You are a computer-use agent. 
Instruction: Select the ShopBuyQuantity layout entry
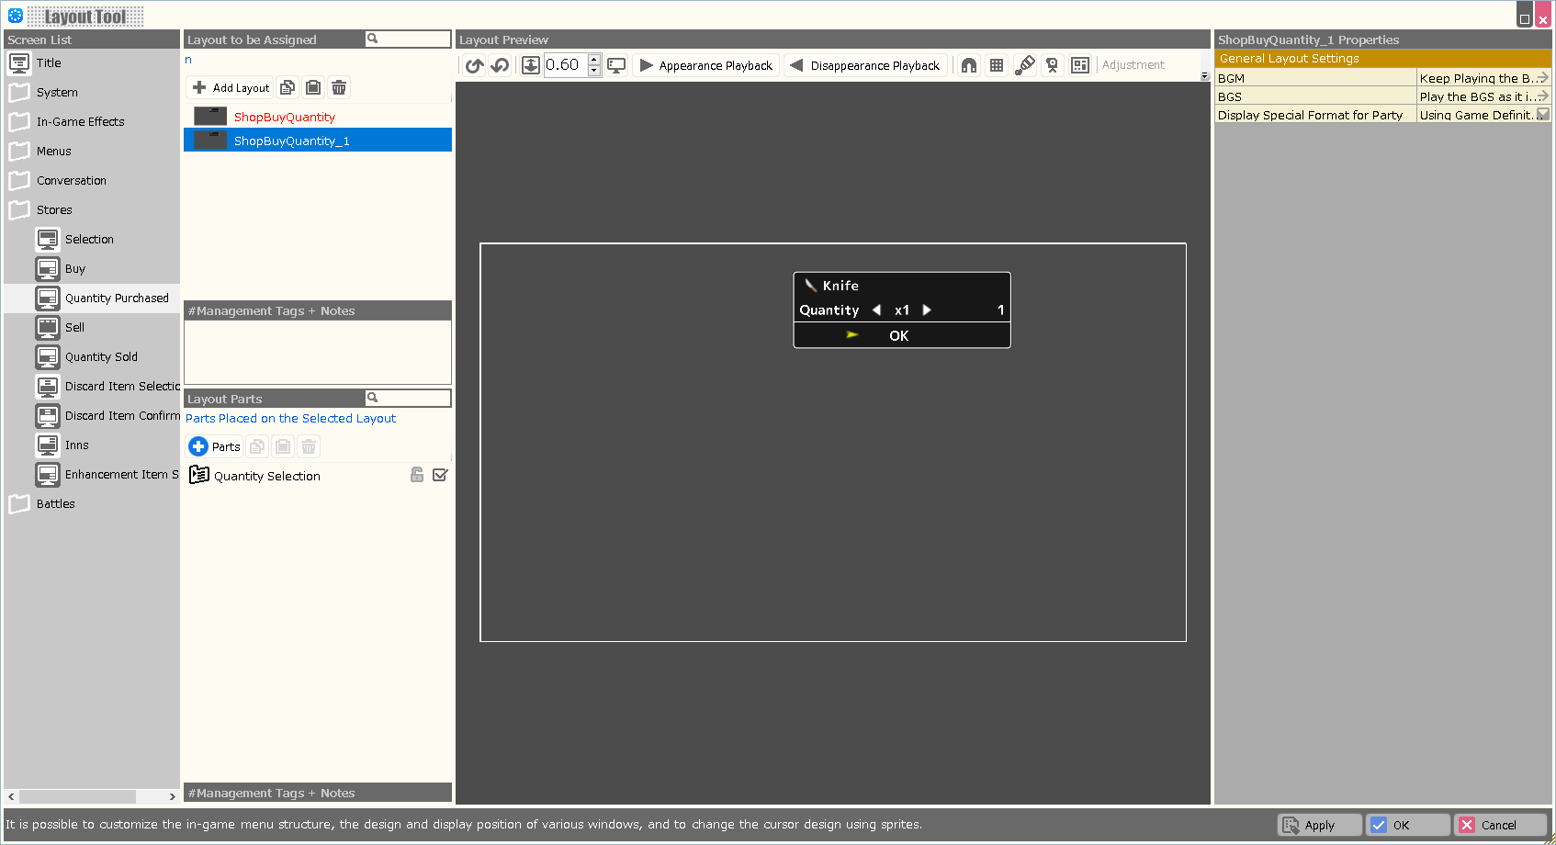284,117
